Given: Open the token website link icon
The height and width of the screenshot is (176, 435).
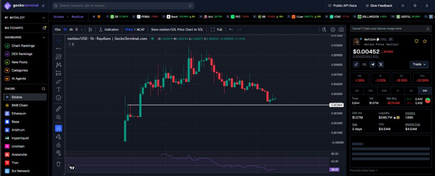Looking at the screenshot, I should pos(356,64).
